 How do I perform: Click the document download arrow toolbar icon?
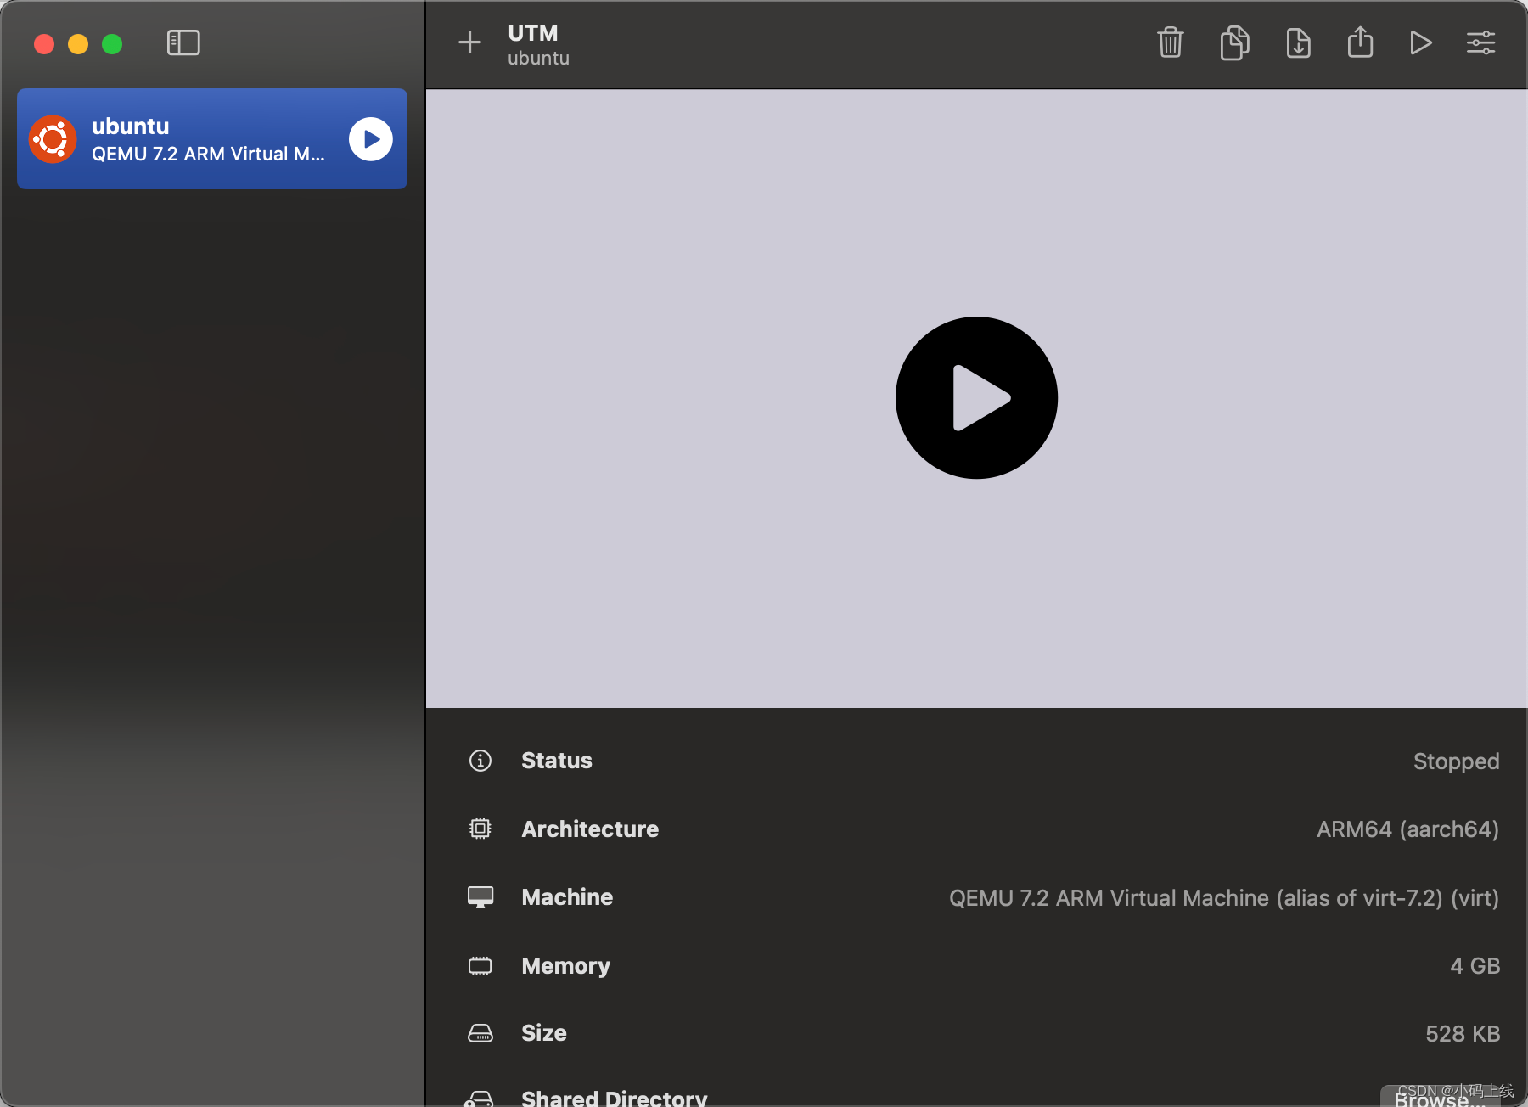pyautogui.click(x=1299, y=42)
